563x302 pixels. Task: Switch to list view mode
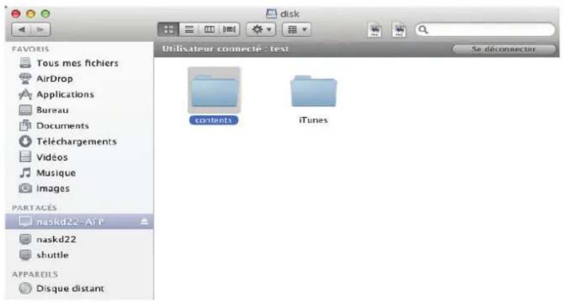click(x=187, y=29)
